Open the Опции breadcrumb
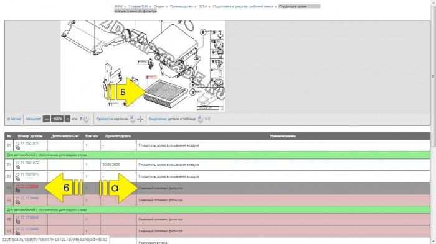Image resolution: width=436 pixels, height=244 pixels. (x=159, y=6)
